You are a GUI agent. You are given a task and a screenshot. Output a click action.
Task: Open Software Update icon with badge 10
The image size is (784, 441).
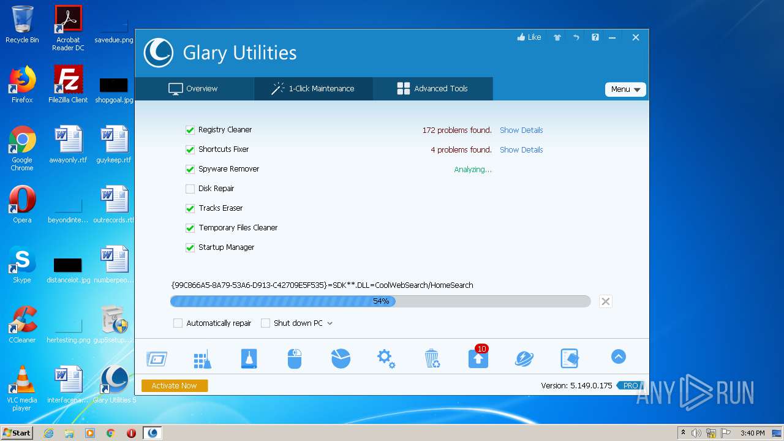[x=478, y=357]
